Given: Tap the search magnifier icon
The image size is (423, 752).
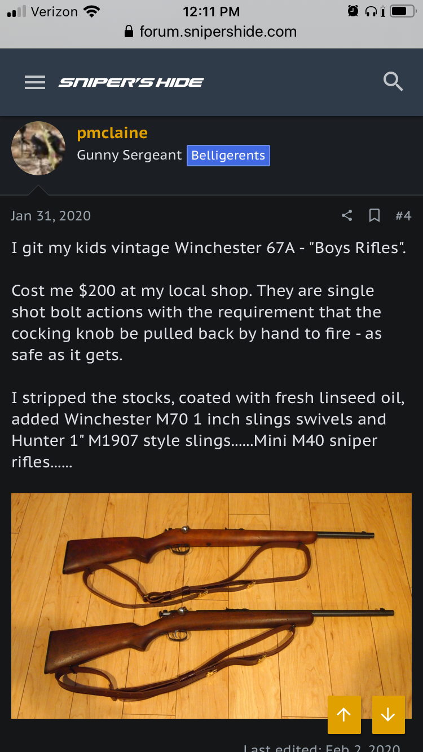Looking at the screenshot, I should [x=393, y=82].
